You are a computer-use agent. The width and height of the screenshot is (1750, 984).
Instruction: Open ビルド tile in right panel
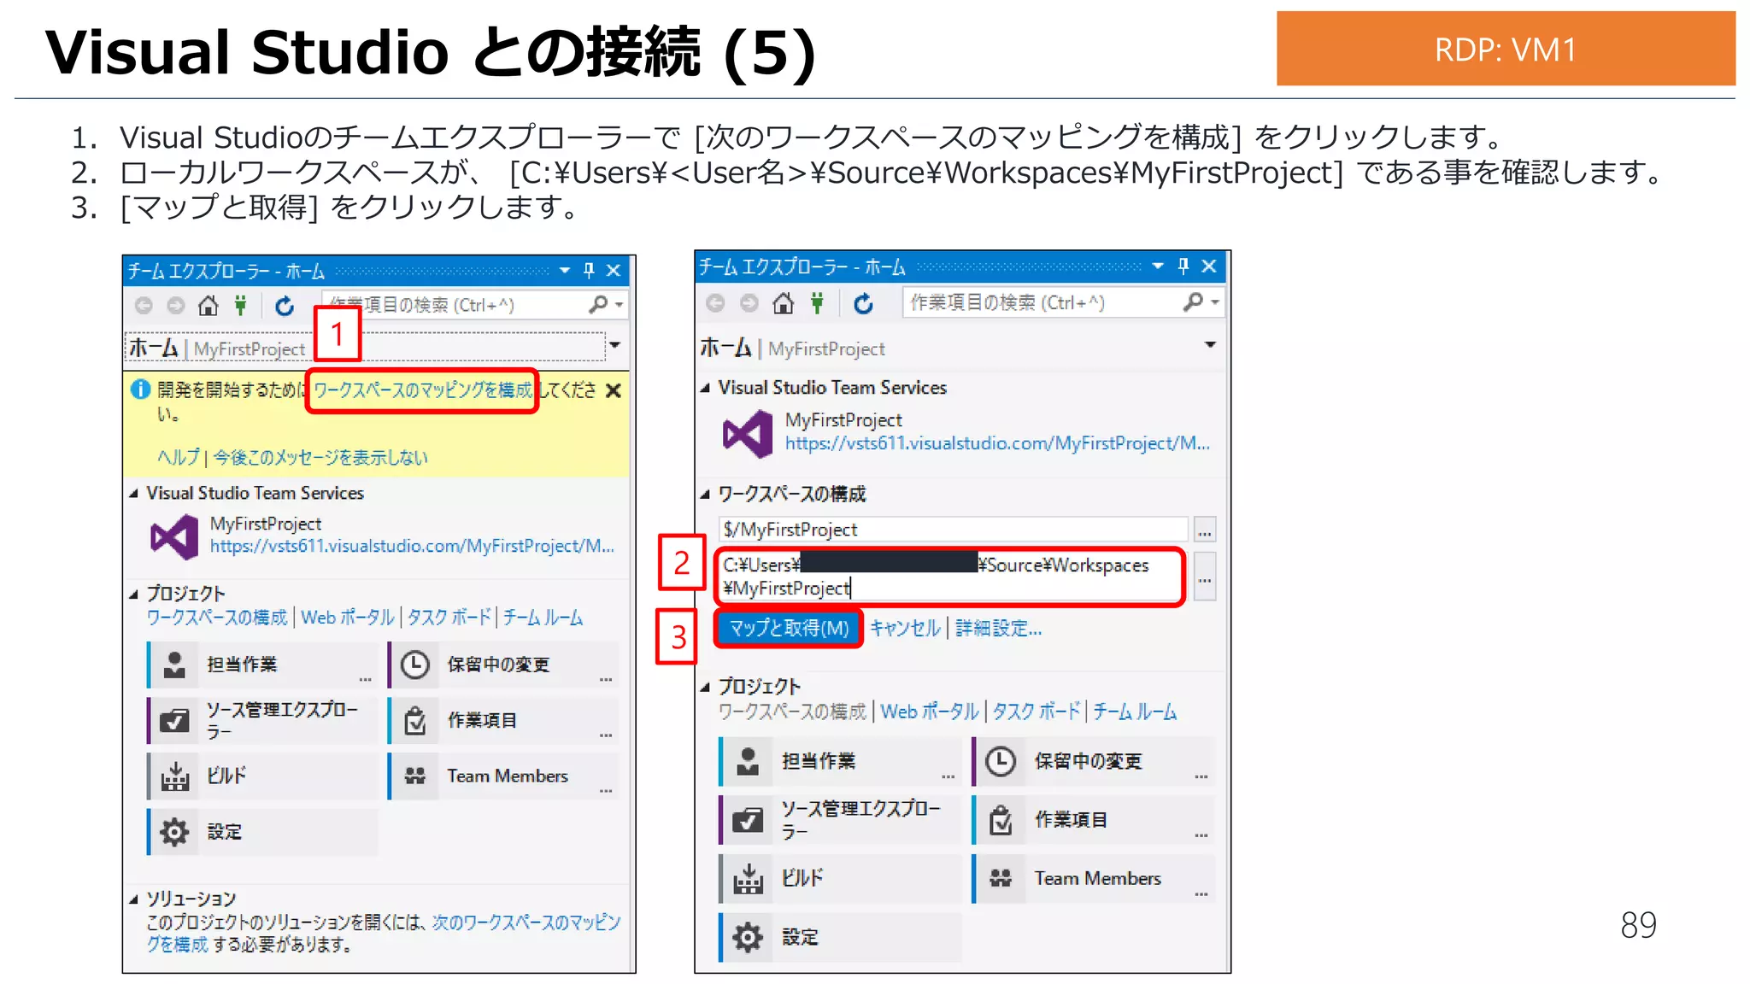click(x=840, y=878)
